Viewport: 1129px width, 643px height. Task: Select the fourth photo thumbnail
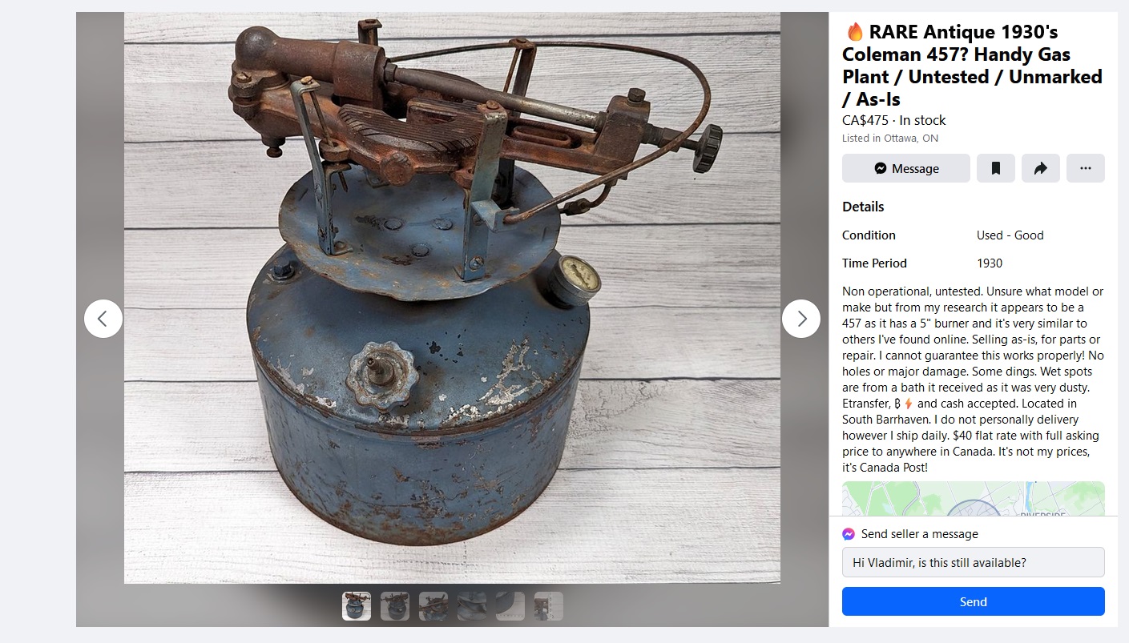point(472,606)
